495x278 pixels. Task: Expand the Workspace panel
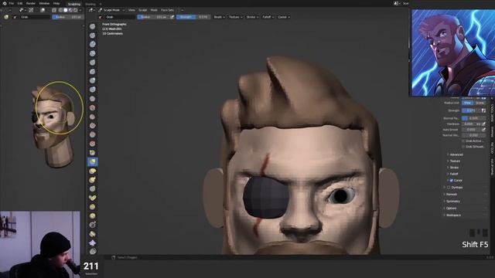pyautogui.click(x=453, y=215)
